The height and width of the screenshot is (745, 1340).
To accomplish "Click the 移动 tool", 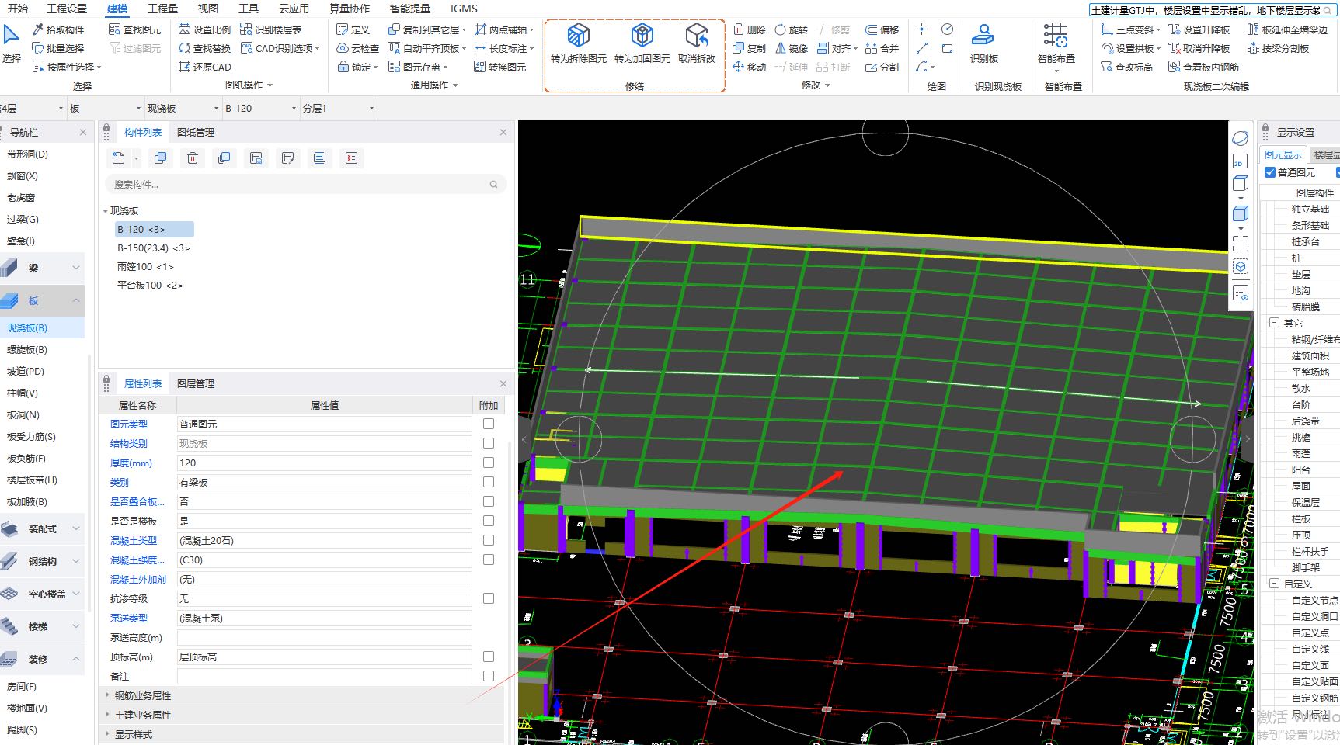I will point(750,67).
